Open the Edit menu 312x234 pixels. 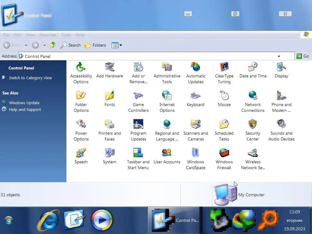click(17, 35)
